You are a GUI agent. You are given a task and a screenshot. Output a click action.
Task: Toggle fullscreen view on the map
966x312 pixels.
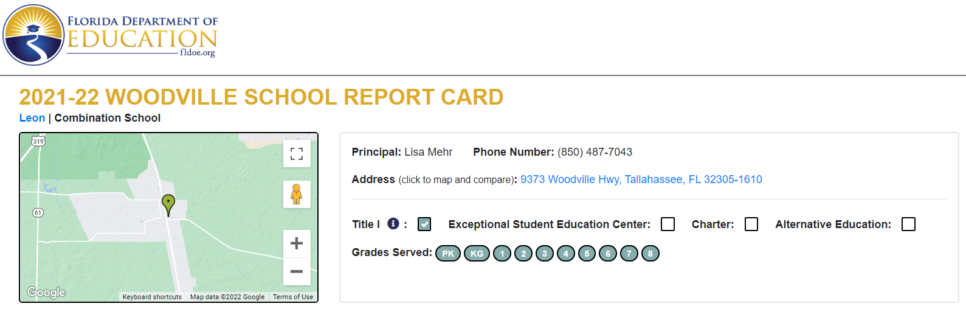click(x=297, y=154)
